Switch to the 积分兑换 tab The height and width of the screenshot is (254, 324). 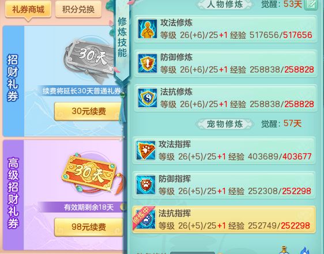click(78, 9)
